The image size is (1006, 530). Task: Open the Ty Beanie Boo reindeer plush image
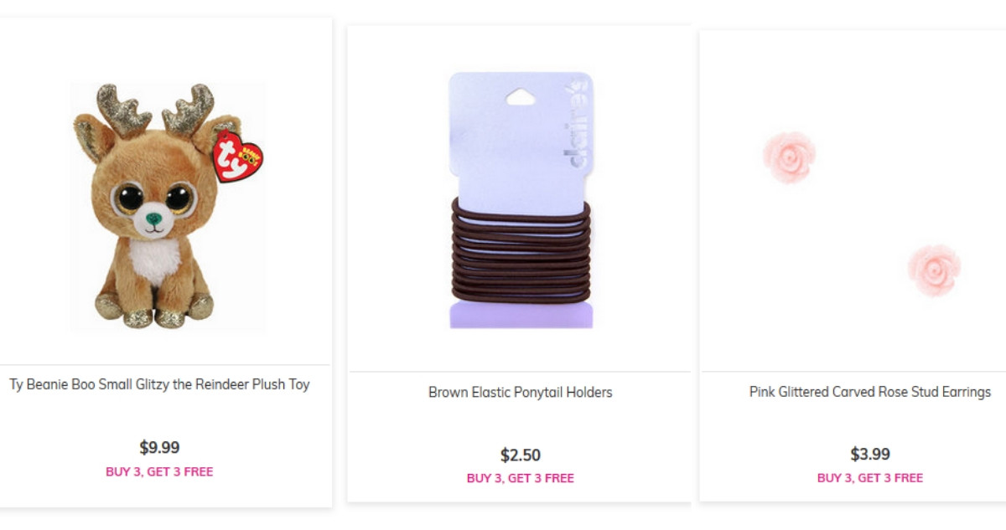pos(168,207)
